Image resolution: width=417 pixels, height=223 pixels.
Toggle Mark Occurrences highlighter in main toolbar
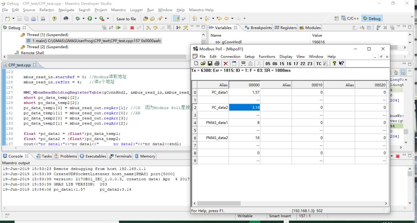(176, 18)
